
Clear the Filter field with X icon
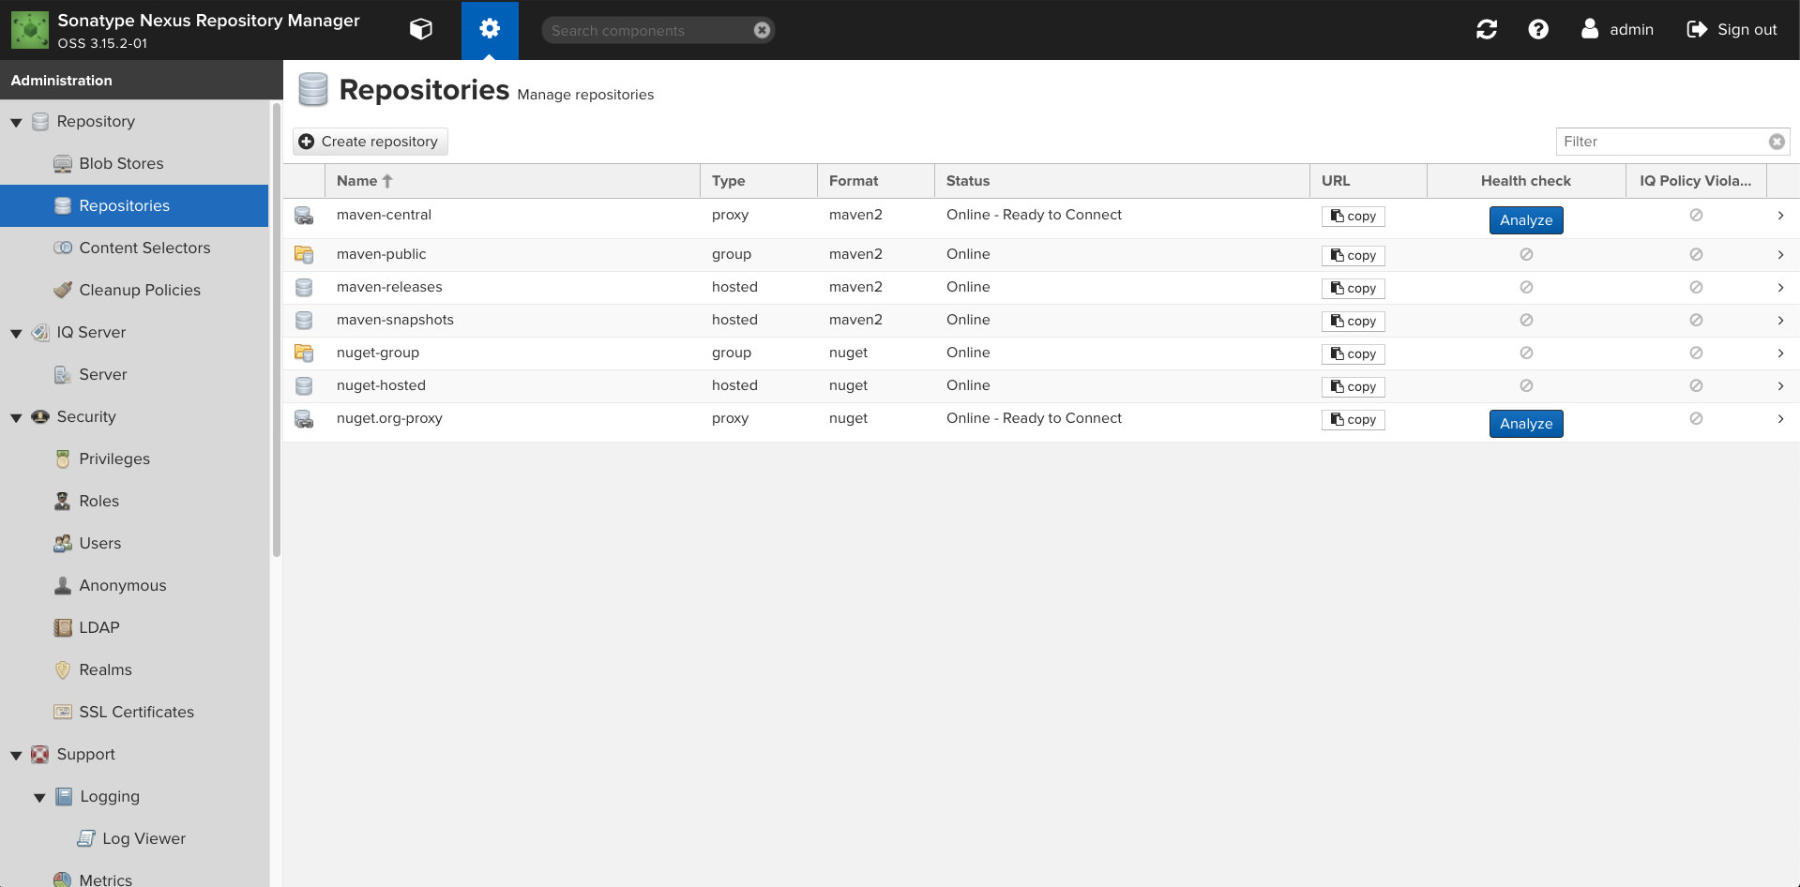pyautogui.click(x=1776, y=142)
